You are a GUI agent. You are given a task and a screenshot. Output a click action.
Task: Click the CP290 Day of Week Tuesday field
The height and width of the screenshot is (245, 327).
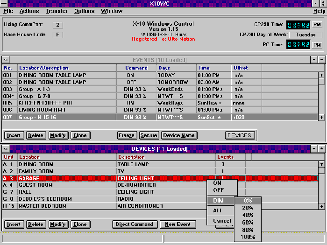pos(306,35)
